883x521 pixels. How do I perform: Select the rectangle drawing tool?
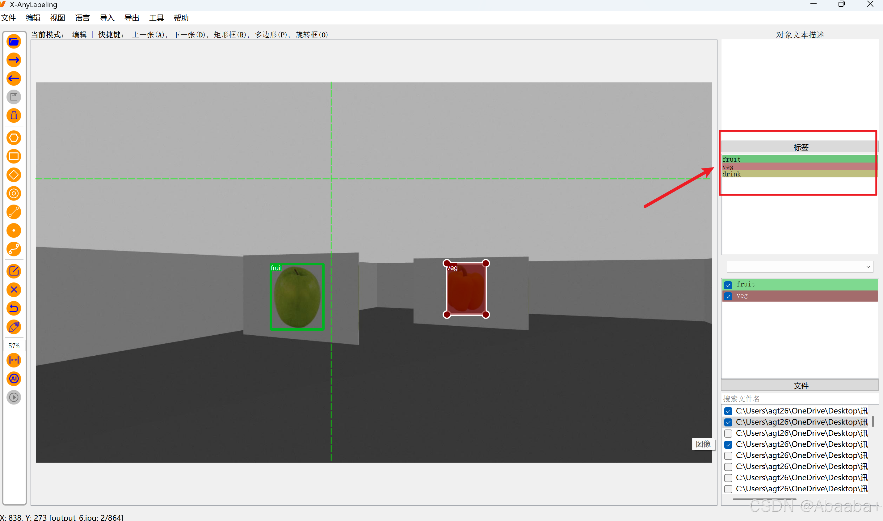pos(14,156)
